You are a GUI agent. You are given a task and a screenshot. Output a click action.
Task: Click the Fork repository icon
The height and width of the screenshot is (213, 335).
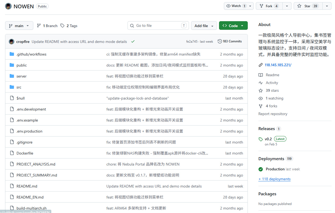tap(261, 6)
